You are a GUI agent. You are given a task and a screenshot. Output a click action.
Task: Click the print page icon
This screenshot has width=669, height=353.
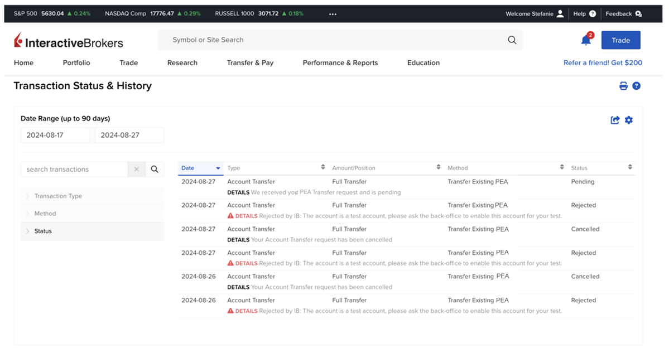pos(623,86)
